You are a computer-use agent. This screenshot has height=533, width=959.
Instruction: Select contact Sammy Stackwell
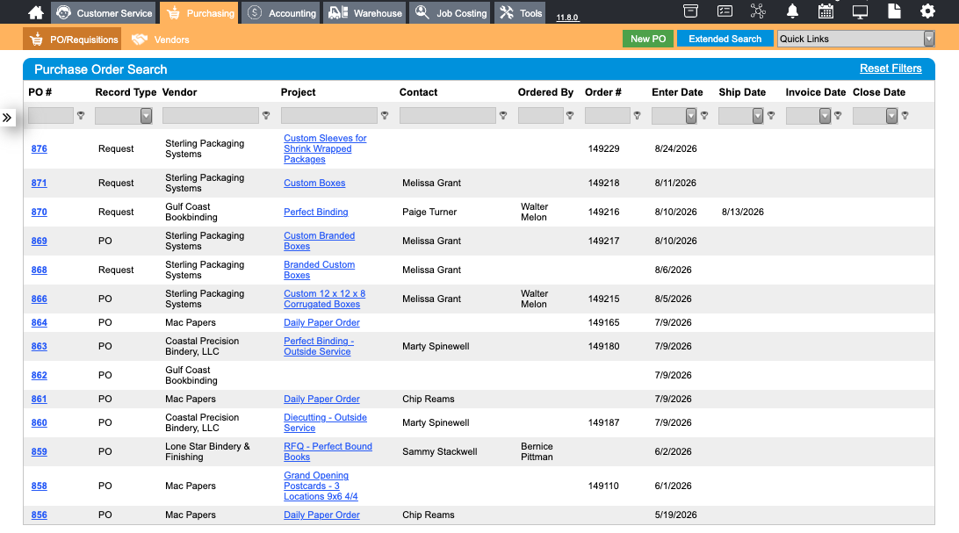(439, 451)
